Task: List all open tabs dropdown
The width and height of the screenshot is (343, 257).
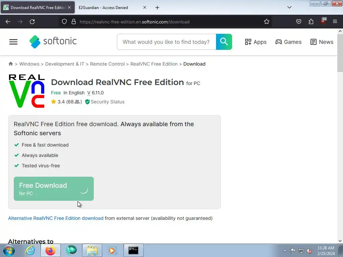Action: 289,7
